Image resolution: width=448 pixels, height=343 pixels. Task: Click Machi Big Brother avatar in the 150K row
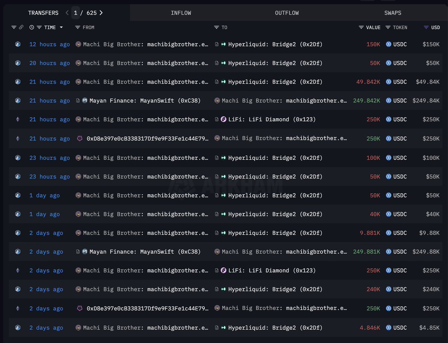[78, 44]
